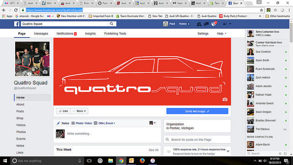
Task: Bookmark this page with the star icon
Action: (x=261, y=10)
